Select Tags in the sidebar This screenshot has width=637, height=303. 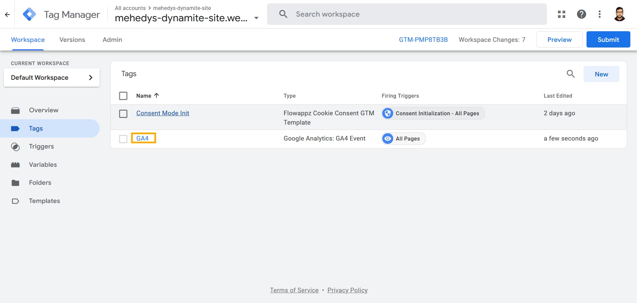point(50,128)
